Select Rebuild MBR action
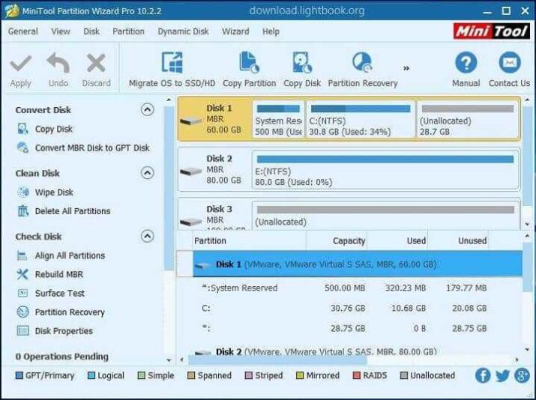 click(x=58, y=274)
